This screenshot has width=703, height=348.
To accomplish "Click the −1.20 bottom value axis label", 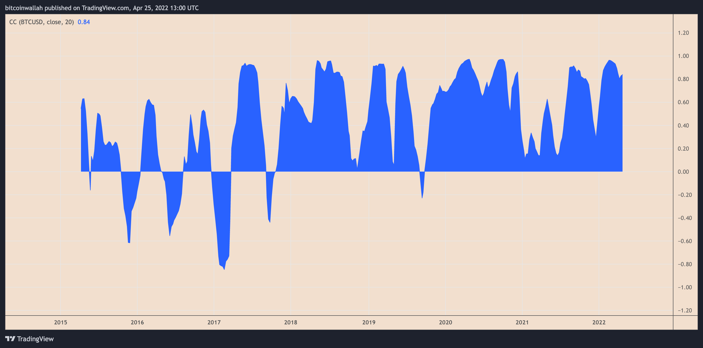I will click(685, 310).
